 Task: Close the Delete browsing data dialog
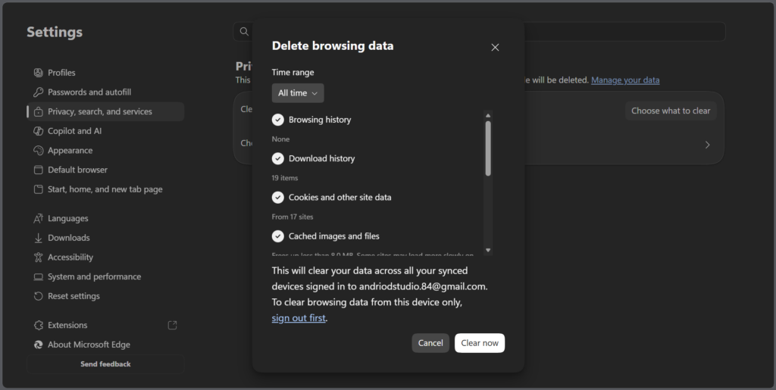(x=495, y=48)
